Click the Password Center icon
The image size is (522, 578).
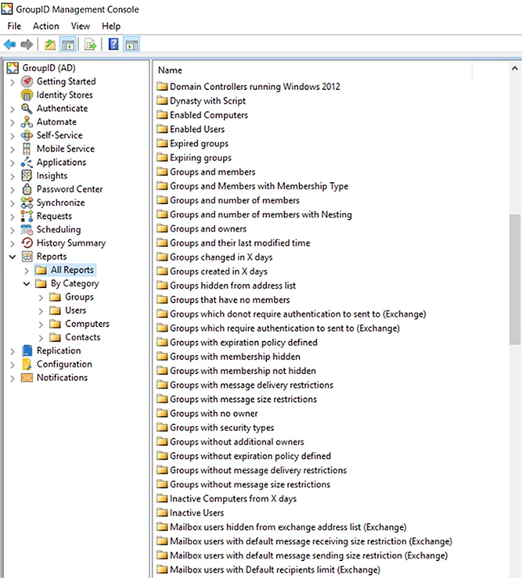click(x=27, y=189)
